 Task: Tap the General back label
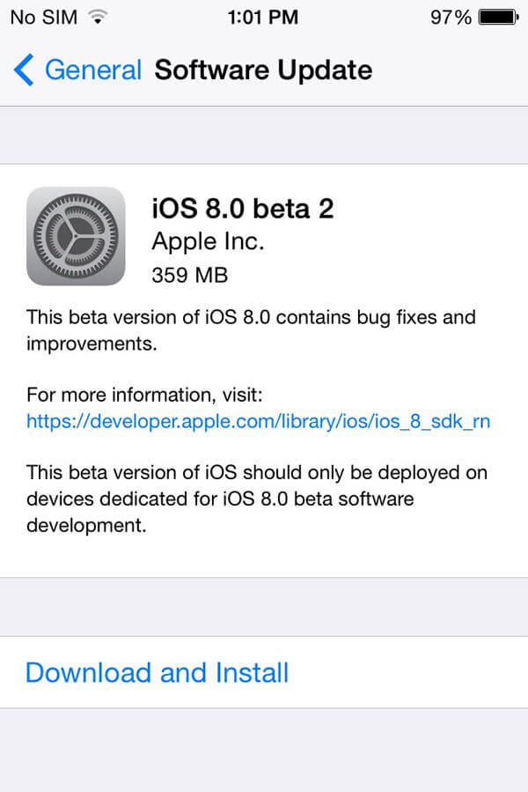pos(92,70)
